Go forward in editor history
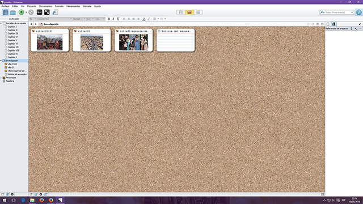The width and height of the screenshot is (363, 204). tap(36, 24)
